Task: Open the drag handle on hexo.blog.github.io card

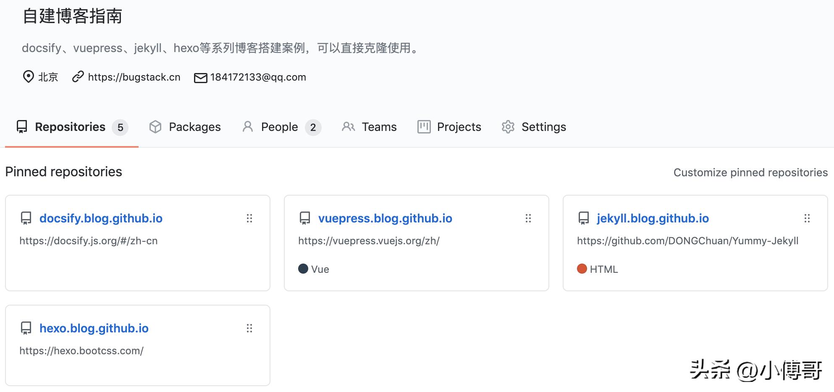Action: coord(249,328)
